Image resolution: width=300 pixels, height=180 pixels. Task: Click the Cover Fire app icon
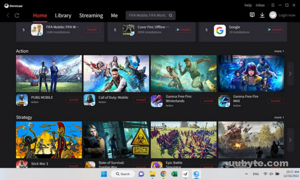click(x=129, y=30)
